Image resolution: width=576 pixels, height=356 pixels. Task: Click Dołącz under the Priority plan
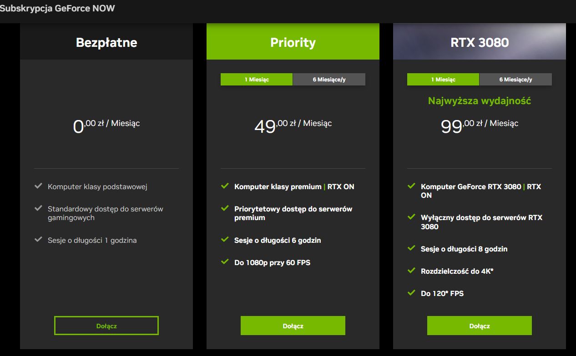pos(293,326)
